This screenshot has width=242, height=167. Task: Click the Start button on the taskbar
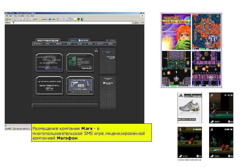click(x=8, y=128)
